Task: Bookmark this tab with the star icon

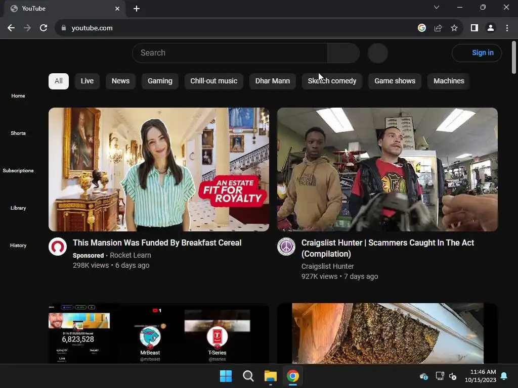Action: [454, 28]
